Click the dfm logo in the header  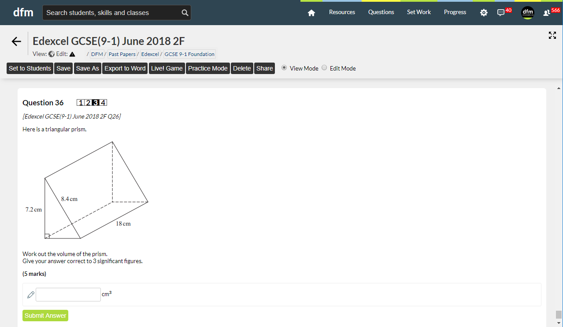coord(23,12)
